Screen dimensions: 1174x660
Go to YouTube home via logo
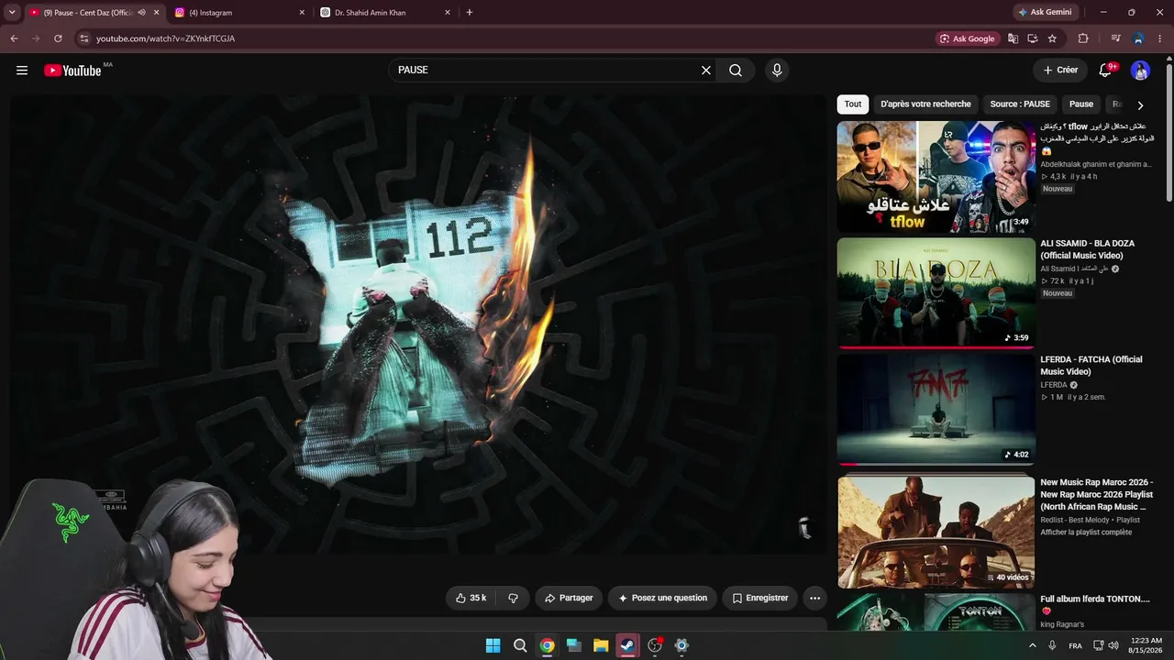point(72,71)
